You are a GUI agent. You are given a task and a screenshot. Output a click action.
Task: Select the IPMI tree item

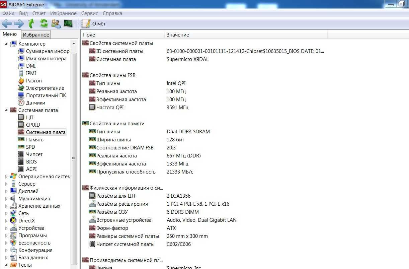pos(31,73)
